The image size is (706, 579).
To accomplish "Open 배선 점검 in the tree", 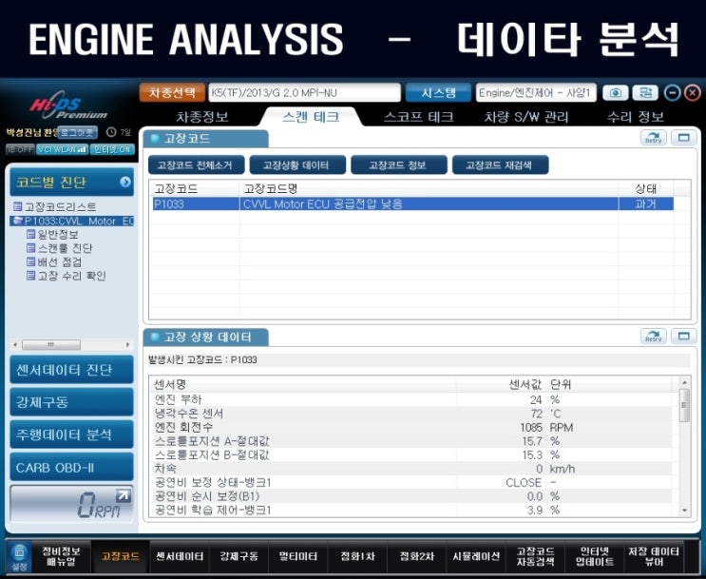I will pyautogui.click(x=54, y=261).
